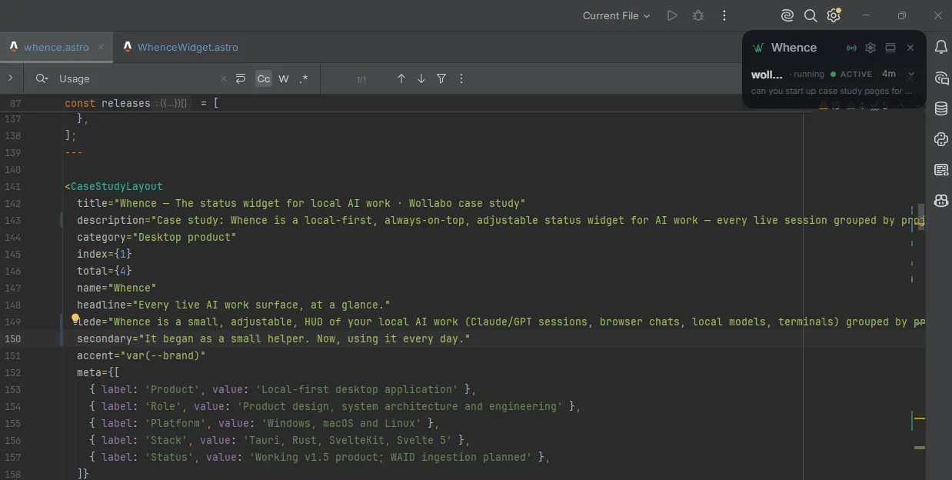The image size is (952, 480).
Task: Click the name="Whence" attribute on line 147
Action: (x=117, y=288)
